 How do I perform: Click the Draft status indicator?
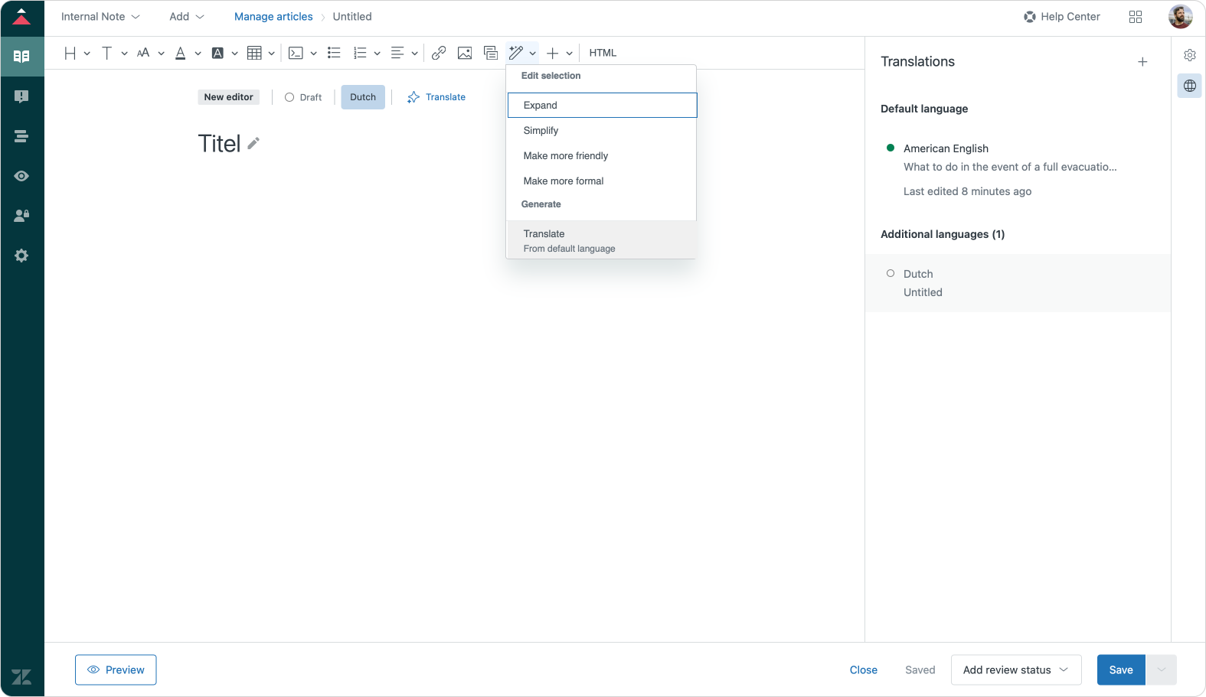click(303, 97)
